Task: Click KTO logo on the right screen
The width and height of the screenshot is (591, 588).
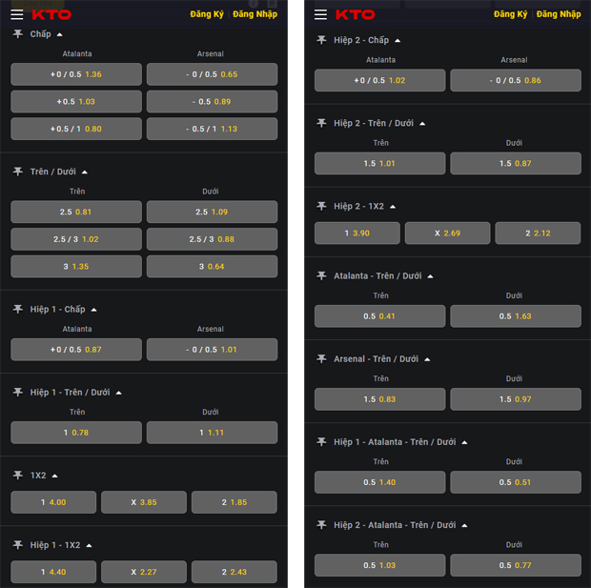Action: [x=355, y=14]
